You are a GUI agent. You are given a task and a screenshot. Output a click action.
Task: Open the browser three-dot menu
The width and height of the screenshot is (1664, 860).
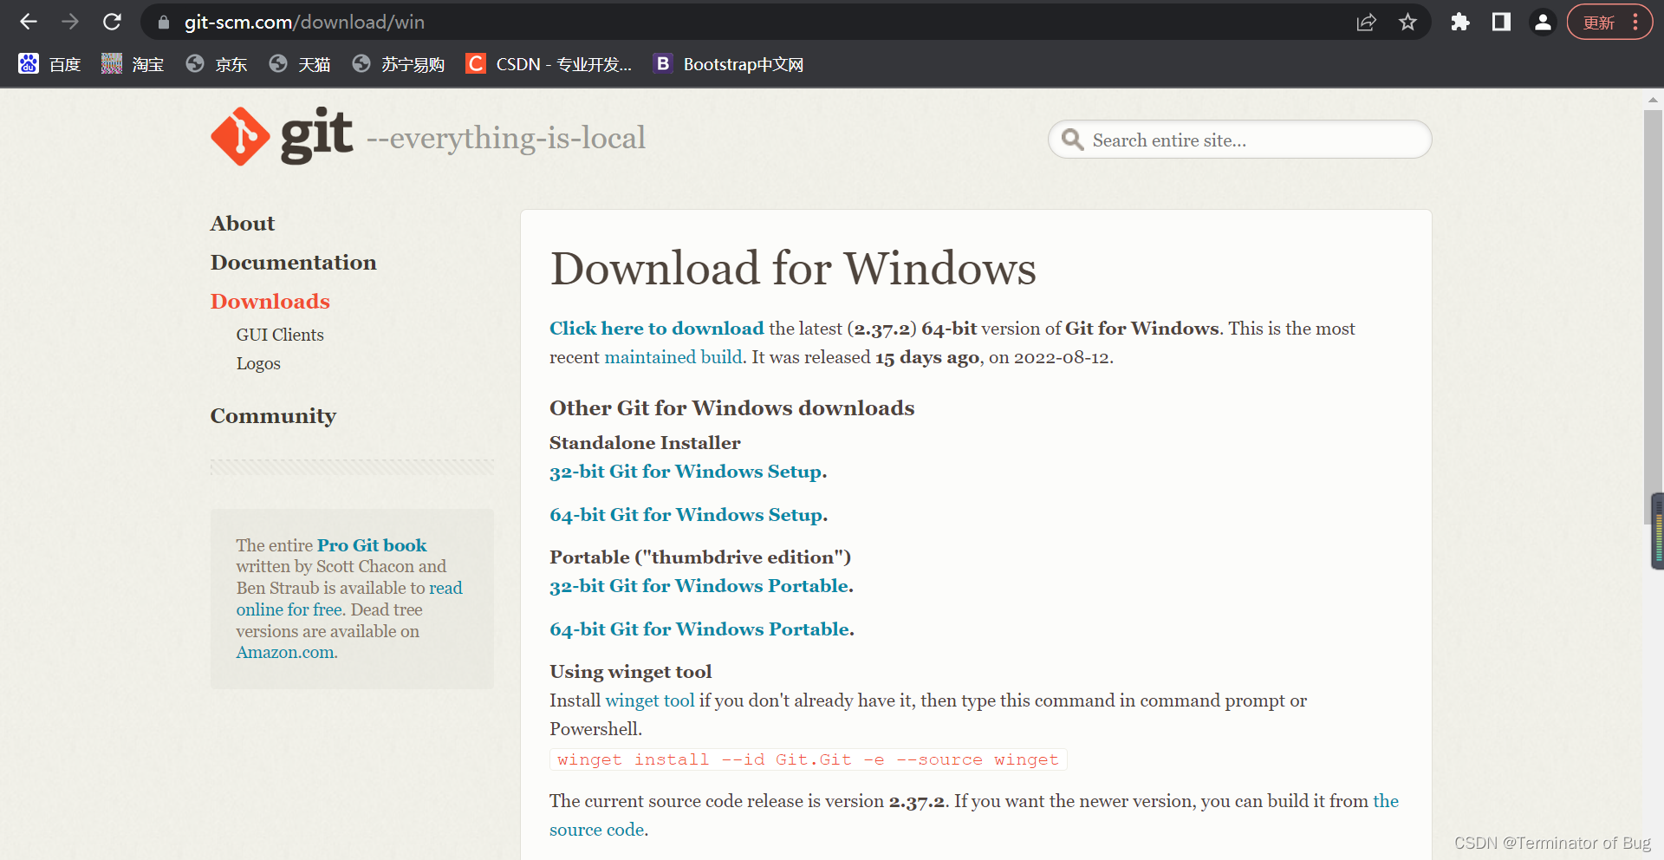(1635, 23)
